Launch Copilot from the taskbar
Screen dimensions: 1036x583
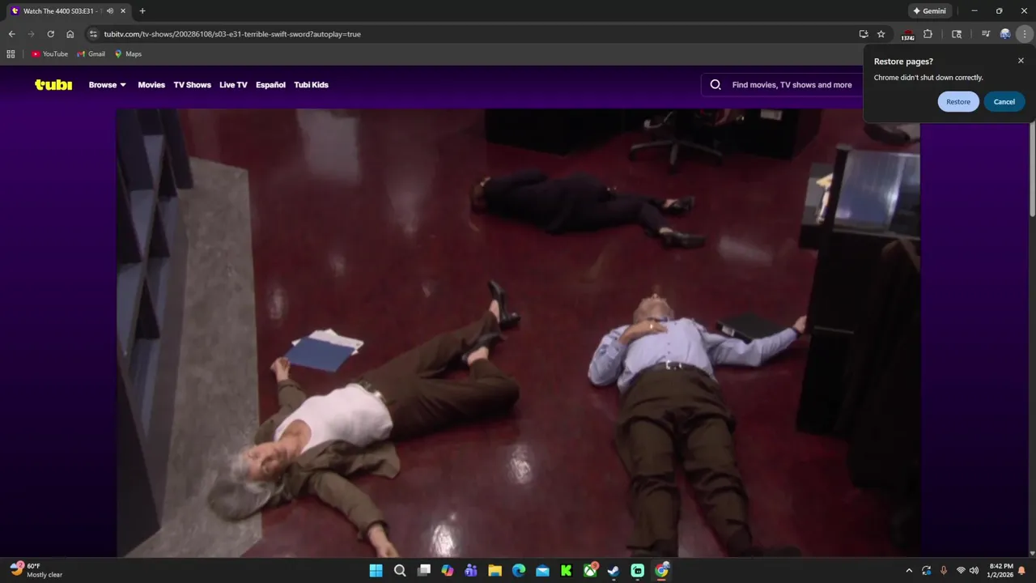pyautogui.click(x=448, y=571)
